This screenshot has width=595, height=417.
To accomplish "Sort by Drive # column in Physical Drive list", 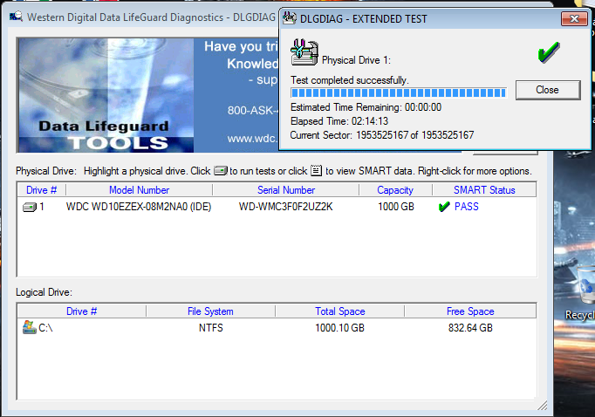I will click(x=41, y=189).
